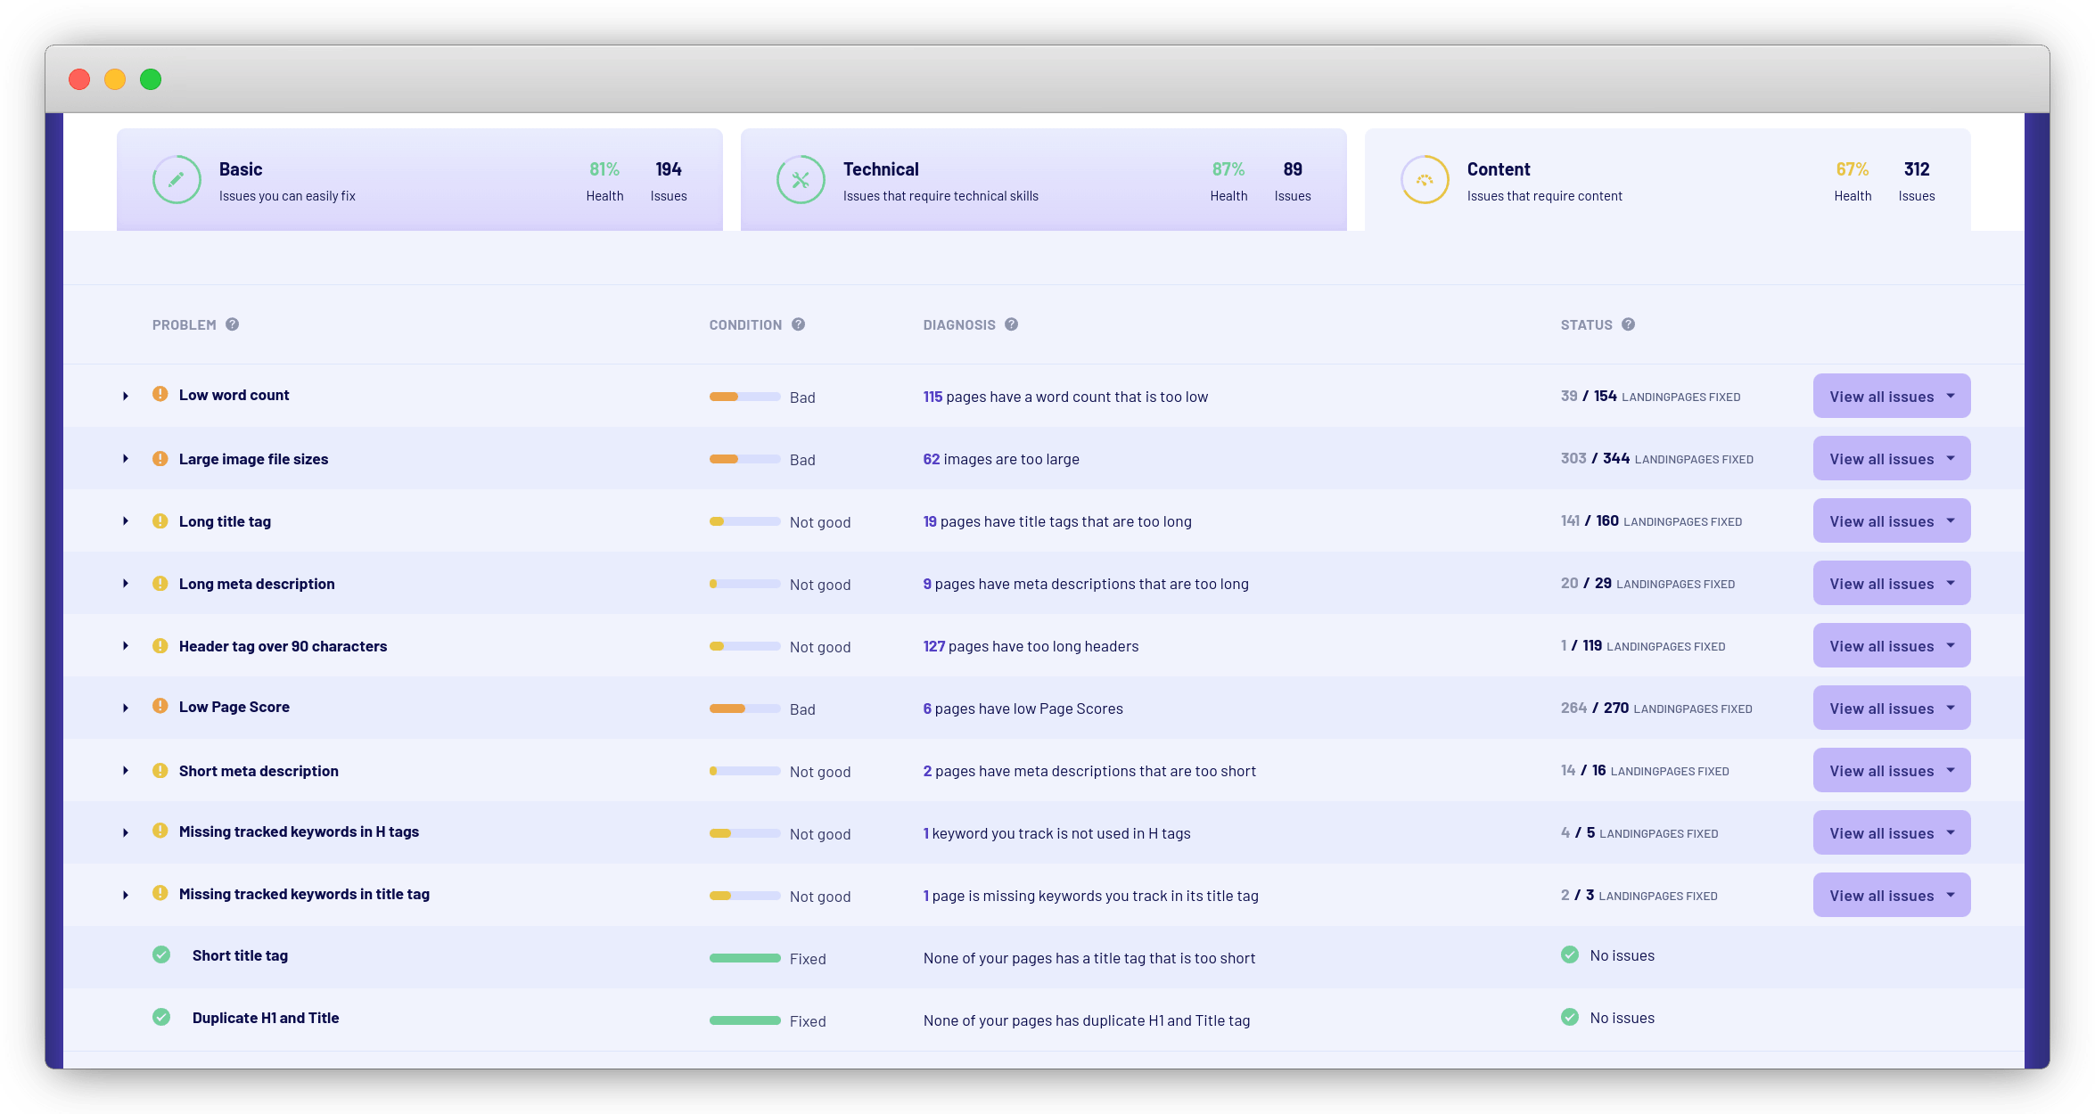The width and height of the screenshot is (2095, 1114).
Task: Expand the Large image file sizes row
Action: [x=126, y=459]
